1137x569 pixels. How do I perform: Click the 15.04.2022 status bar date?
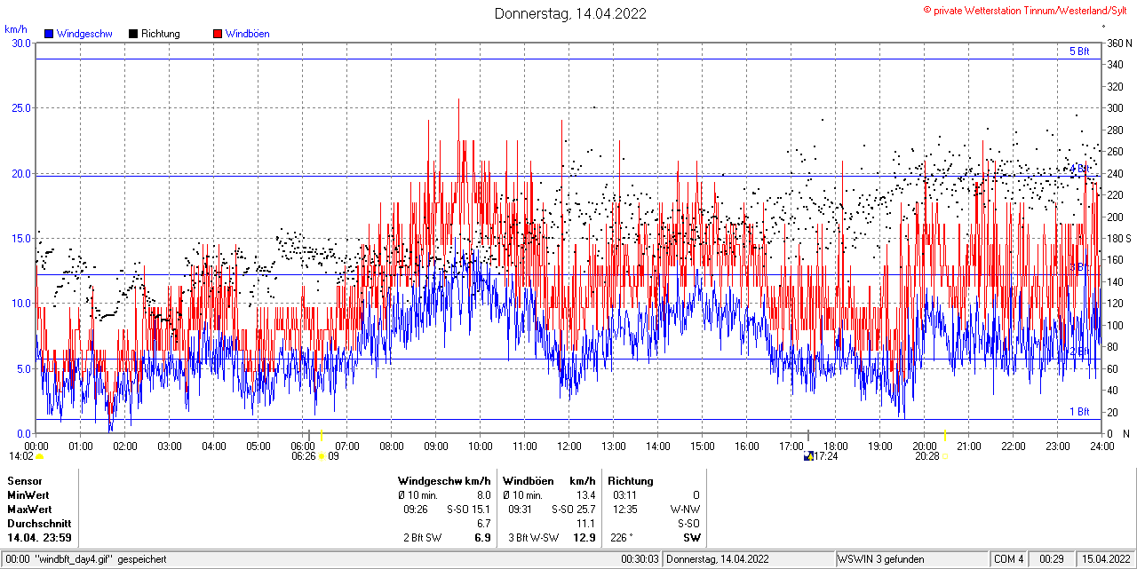tap(1106, 559)
